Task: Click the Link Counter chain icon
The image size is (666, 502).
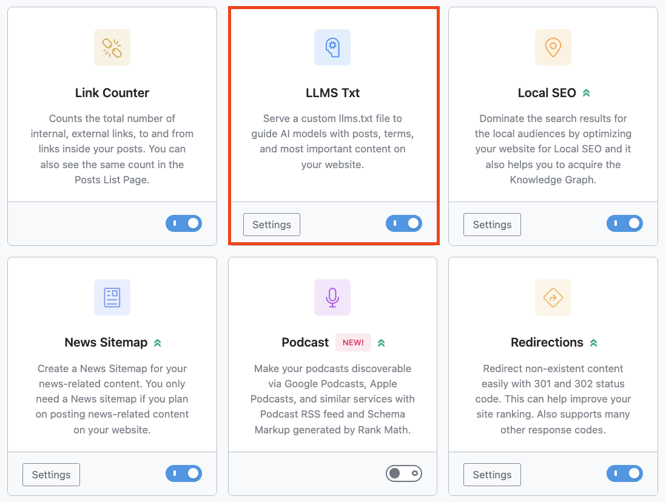Action: (x=112, y=47)
